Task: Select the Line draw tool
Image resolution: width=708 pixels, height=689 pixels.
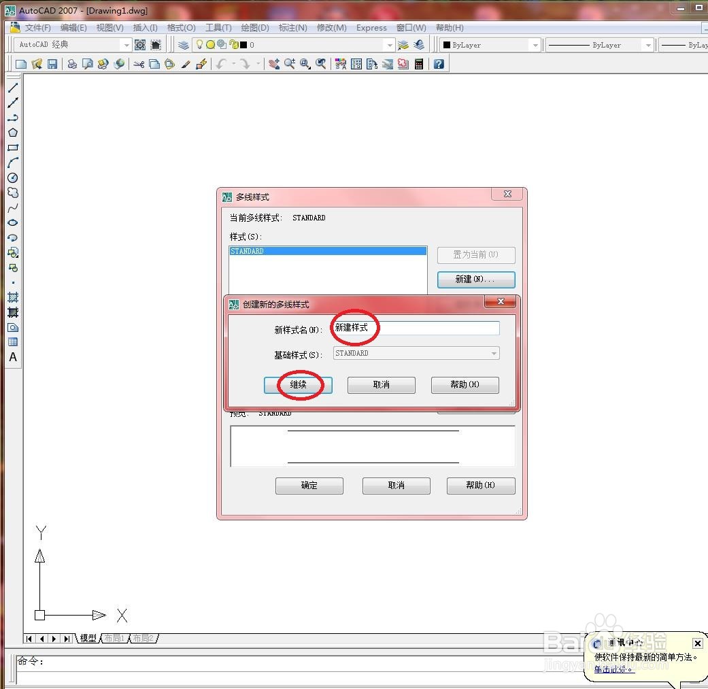Action: pos(13,88)
